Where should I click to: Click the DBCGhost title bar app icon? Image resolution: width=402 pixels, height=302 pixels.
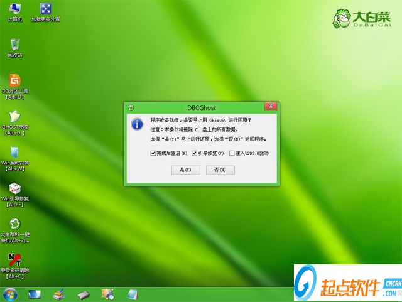pyautogui.click(x=131, y=107)
